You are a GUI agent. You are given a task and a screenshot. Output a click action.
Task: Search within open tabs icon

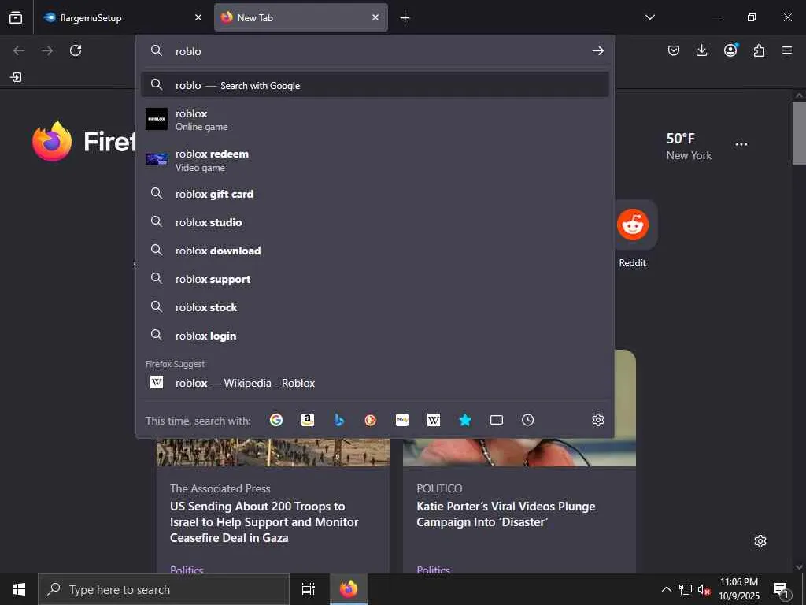click(x=496, y=421)
